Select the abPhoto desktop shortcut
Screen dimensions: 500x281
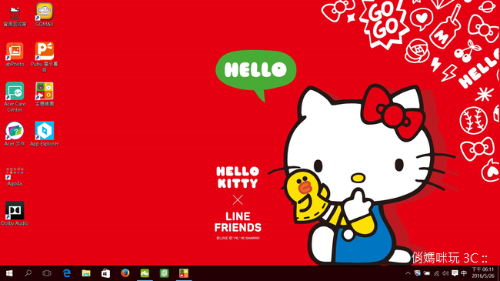pos(15,55)
